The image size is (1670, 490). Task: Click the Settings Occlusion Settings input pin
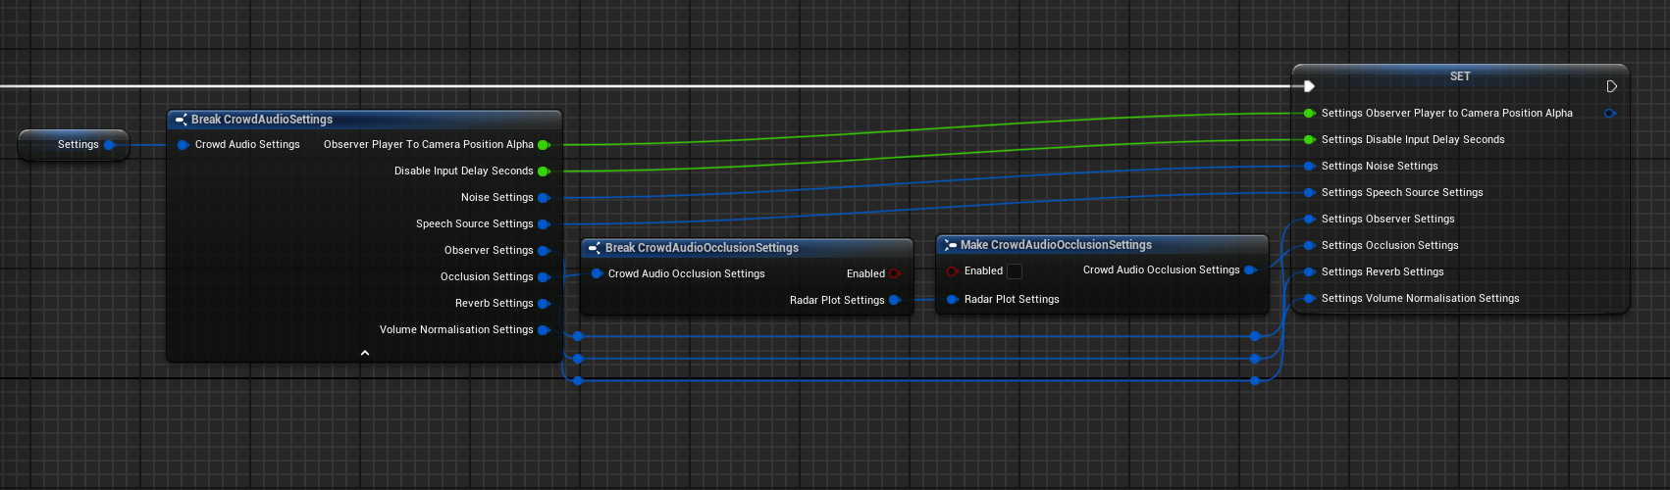click(x=1309, y=246)
